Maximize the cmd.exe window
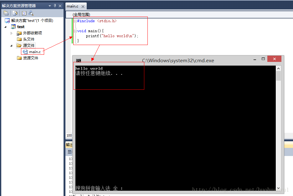 (x=263, y=59)
